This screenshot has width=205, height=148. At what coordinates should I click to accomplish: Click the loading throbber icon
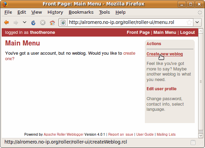(200, 12)
